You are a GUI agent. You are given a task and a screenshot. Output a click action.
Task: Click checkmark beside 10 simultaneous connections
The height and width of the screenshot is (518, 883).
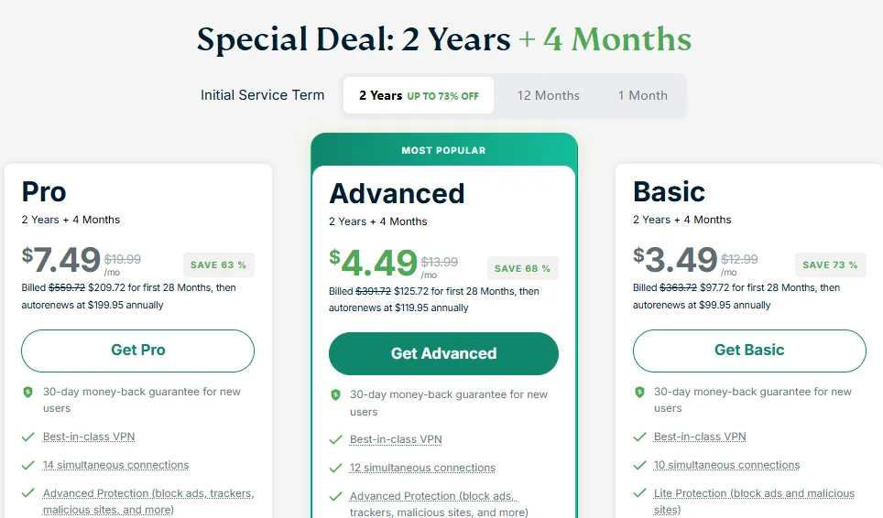tap(639, 466)
